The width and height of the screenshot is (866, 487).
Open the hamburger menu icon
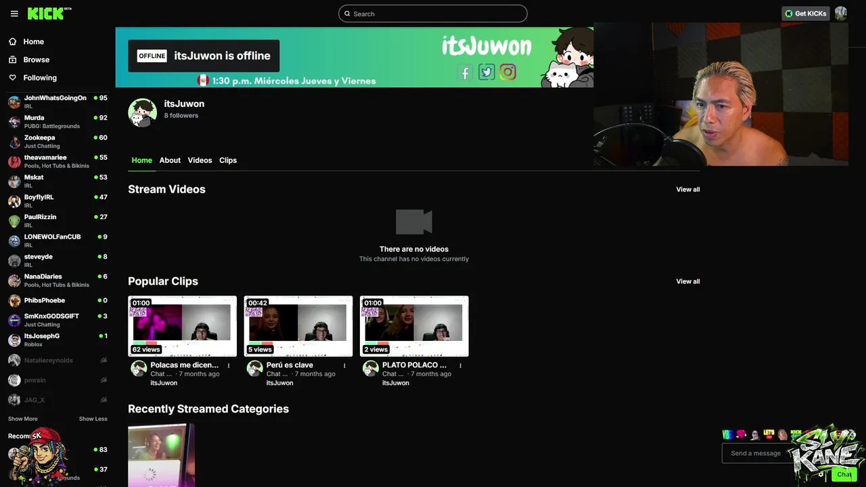[x=14, y=14]
